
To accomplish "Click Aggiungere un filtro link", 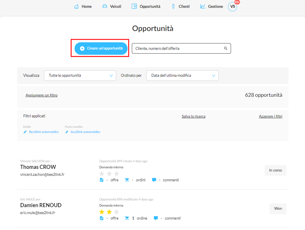I will click(41, 95).
